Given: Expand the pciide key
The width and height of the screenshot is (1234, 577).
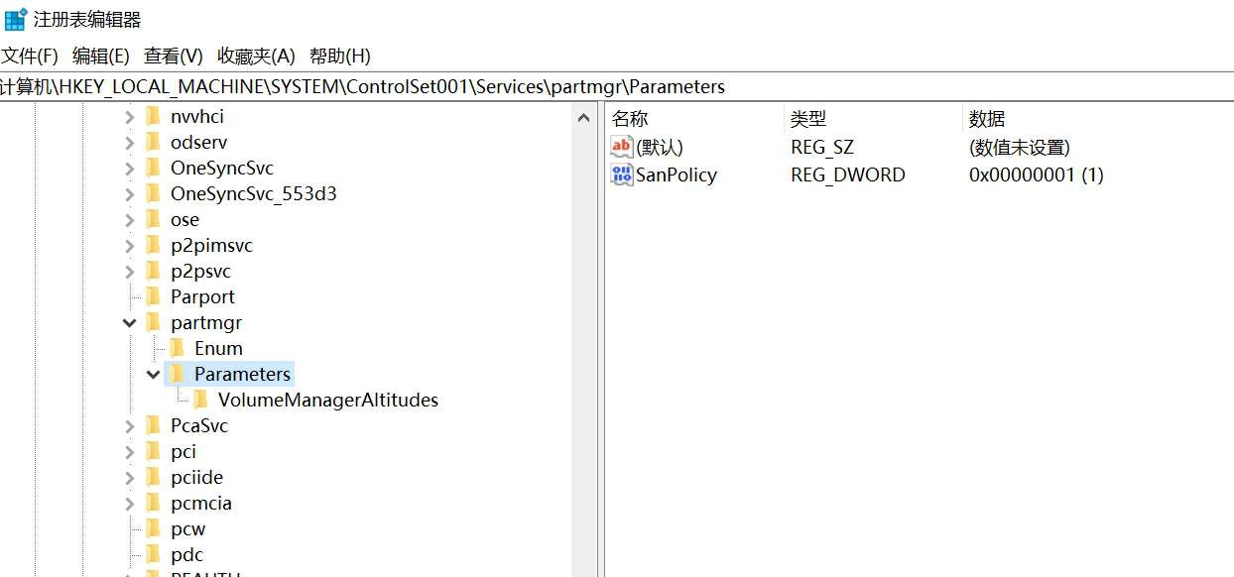Looking at the screenshot, I should pos(130,478).
